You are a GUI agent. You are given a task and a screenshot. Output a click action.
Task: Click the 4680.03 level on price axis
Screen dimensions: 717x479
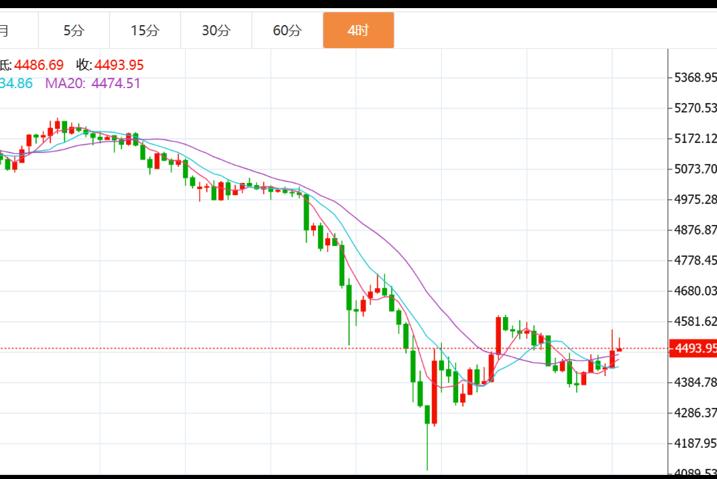(x=695, y=291)
